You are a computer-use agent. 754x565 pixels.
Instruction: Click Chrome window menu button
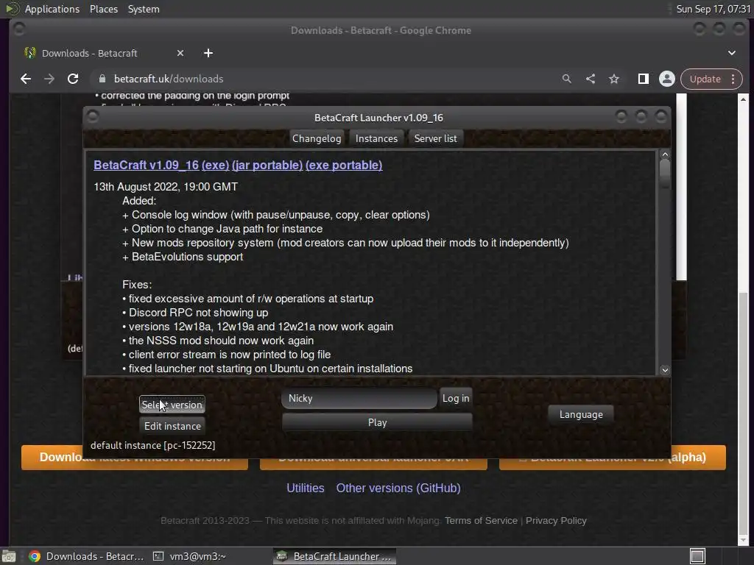point(19,29)
